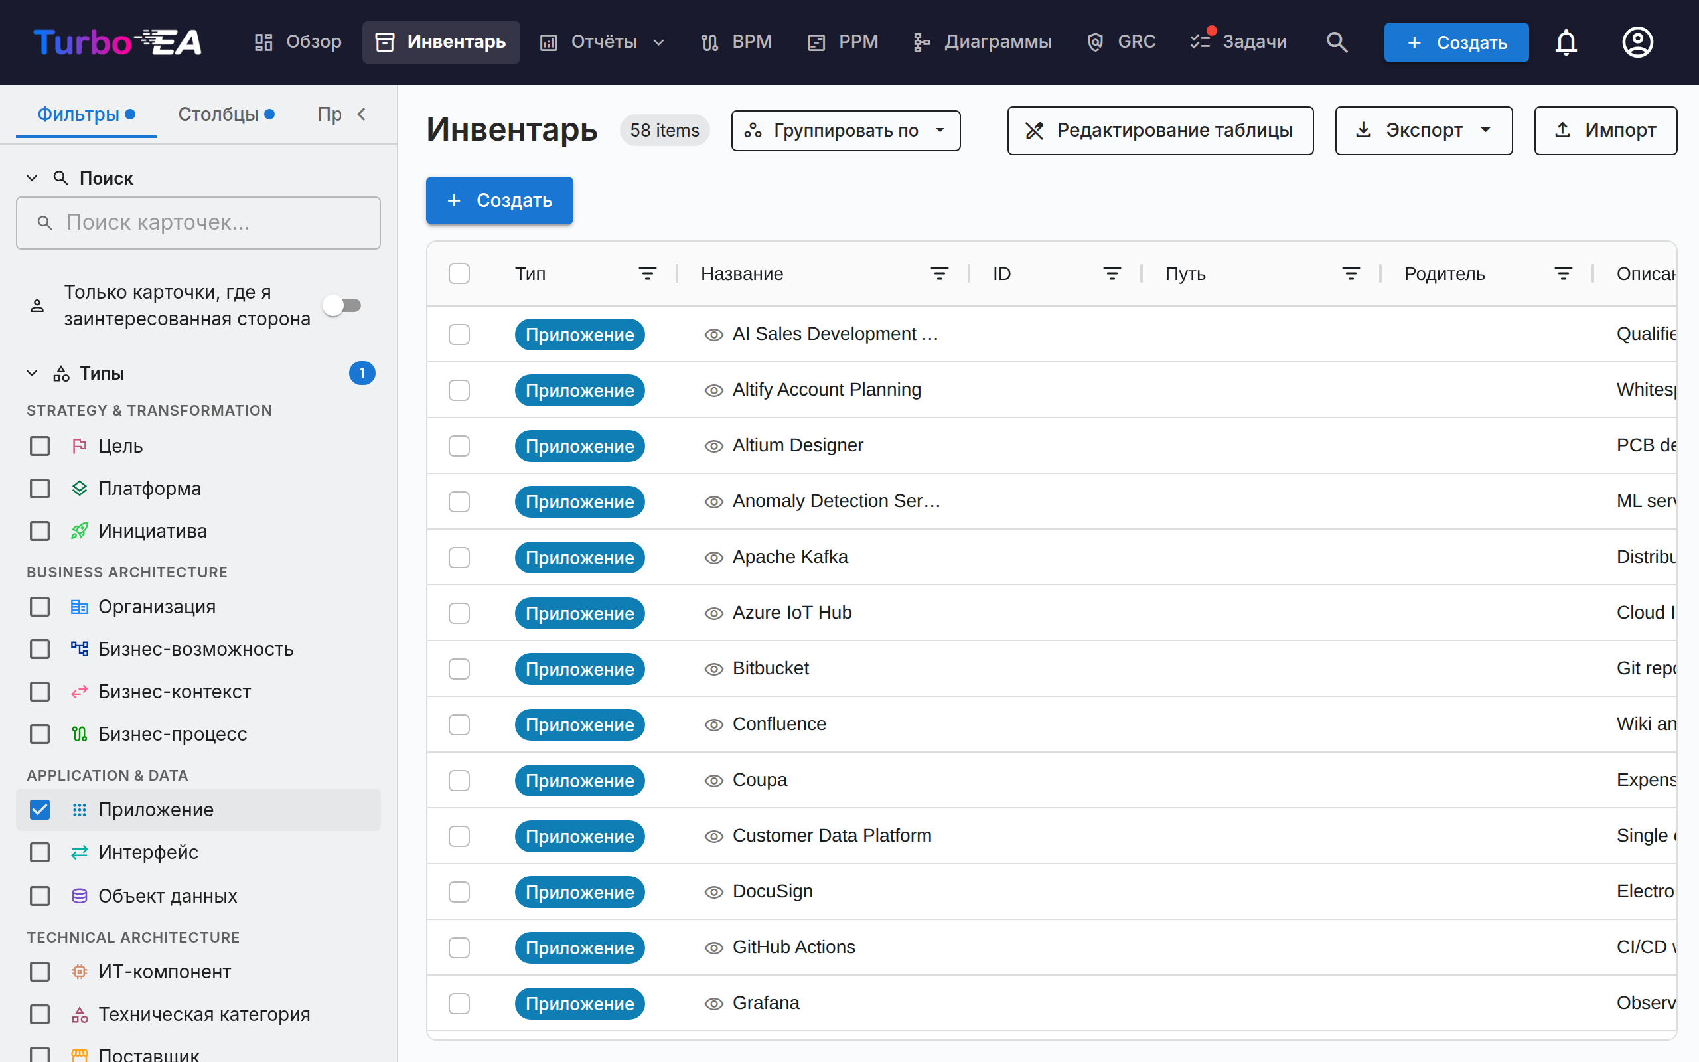Click the filter icon in Путь column
The height and width of the screenshot is (1062, 1699).
1351,273
